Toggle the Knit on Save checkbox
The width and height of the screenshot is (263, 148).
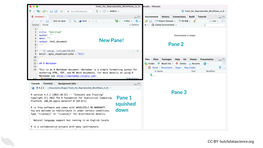click(x=52, y=21)
